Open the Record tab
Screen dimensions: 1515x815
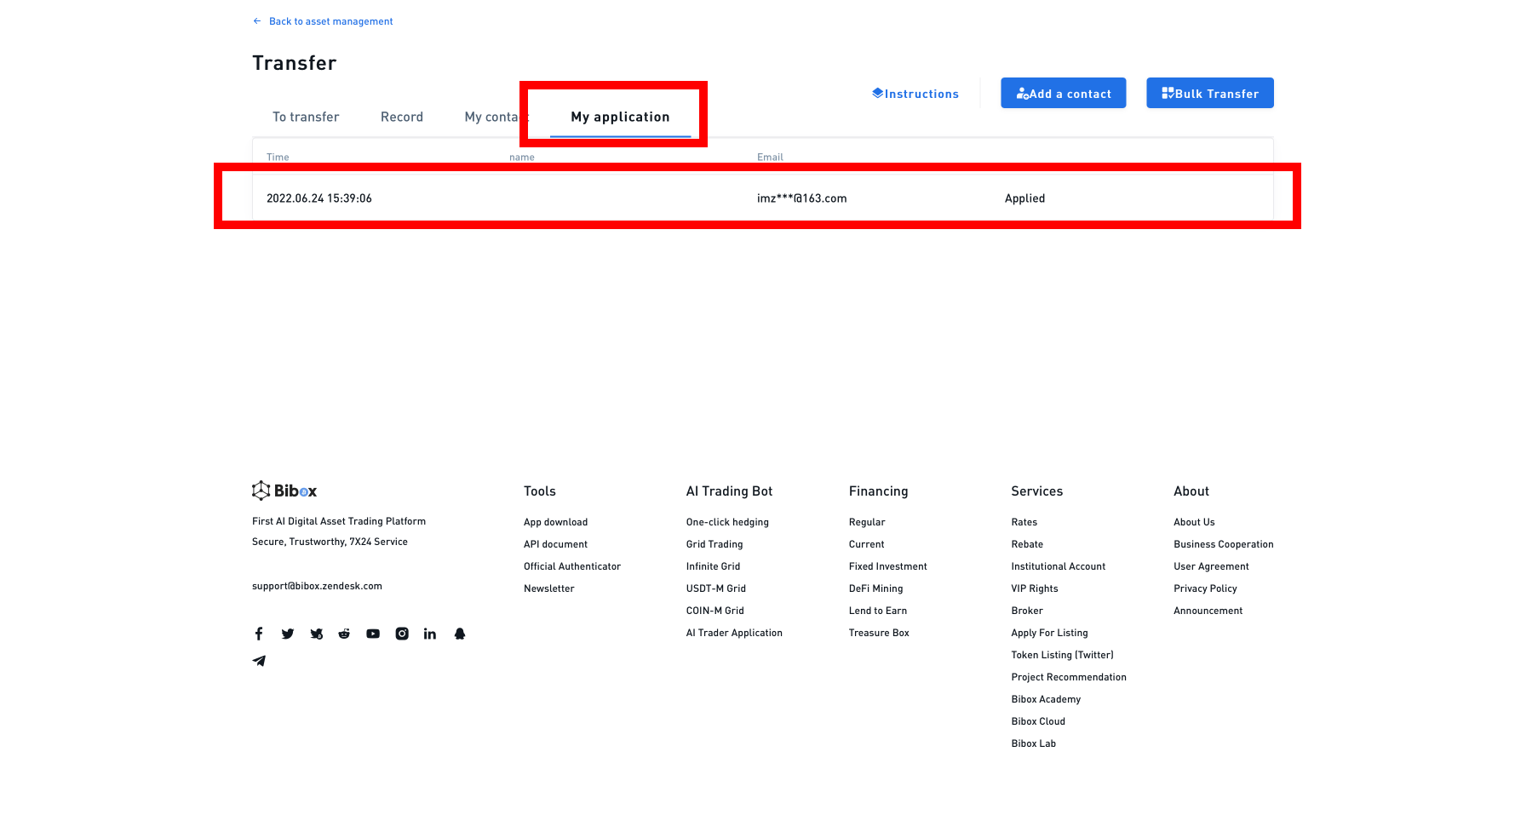pyautogui.click(x=402, y=117)
